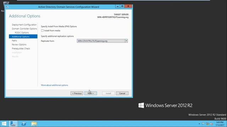The height and width of the screenshot is (127, 227).
Task: Select Deployment Configuration step
Action: (x=24, y=25)
